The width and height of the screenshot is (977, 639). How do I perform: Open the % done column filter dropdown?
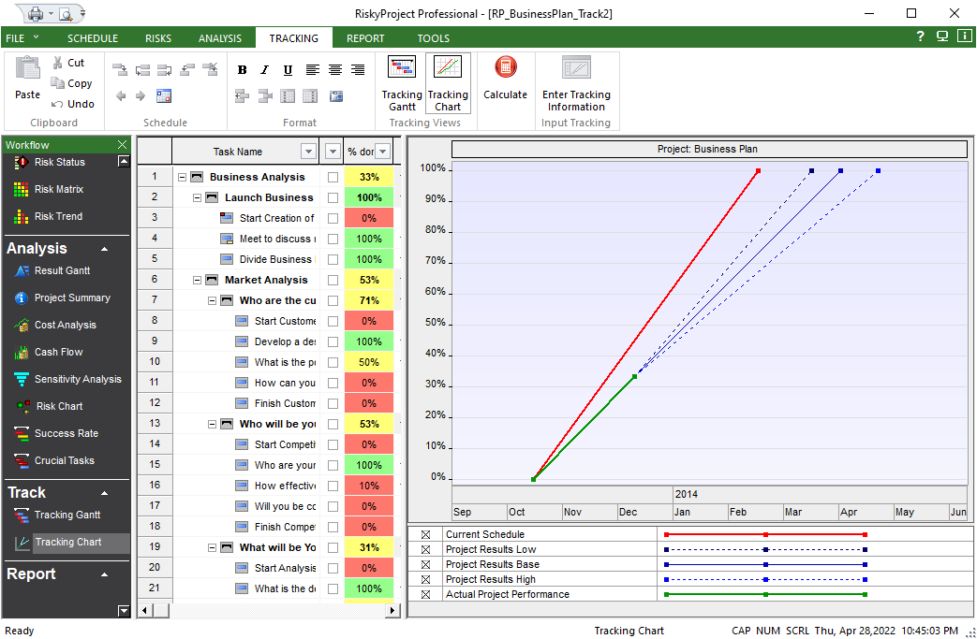click(383, 152)
